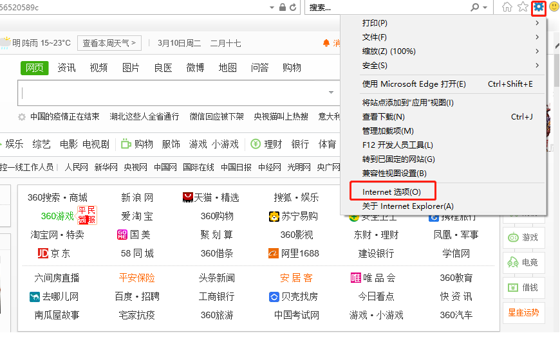Click the Home icon in the browser toolbar
Screen dimensions: 560x340
(507, 7)
